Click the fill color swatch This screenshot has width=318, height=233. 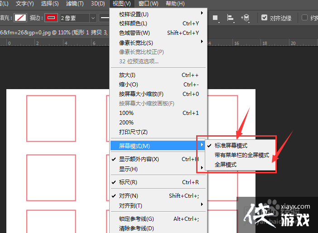(x=20, y=18)
